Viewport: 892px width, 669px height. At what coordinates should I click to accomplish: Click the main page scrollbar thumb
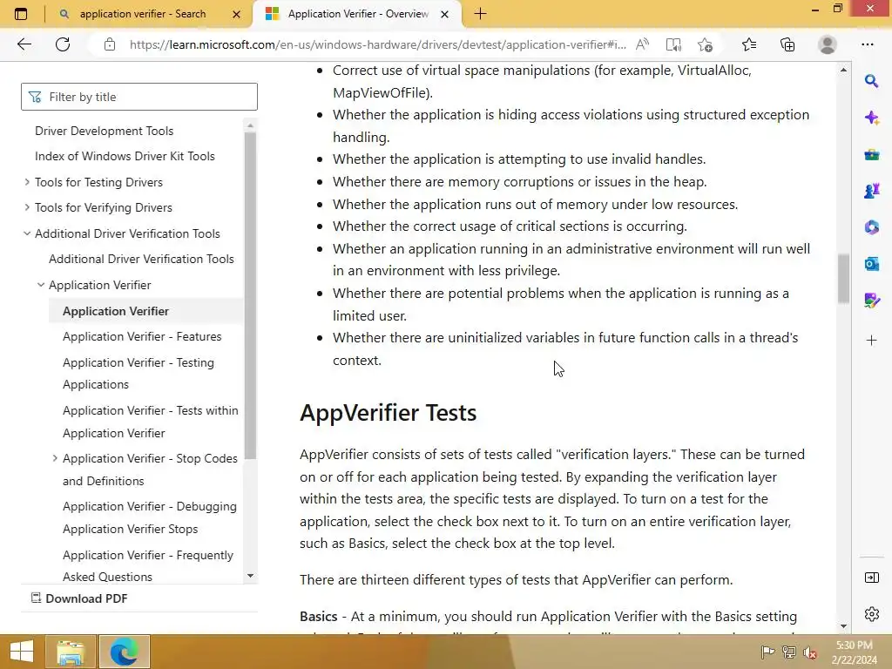(843, 279)
